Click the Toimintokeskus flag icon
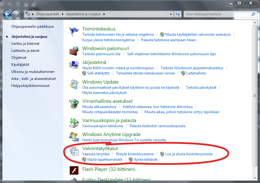This screenshot has height=183, width=260. tap(74, 31)
